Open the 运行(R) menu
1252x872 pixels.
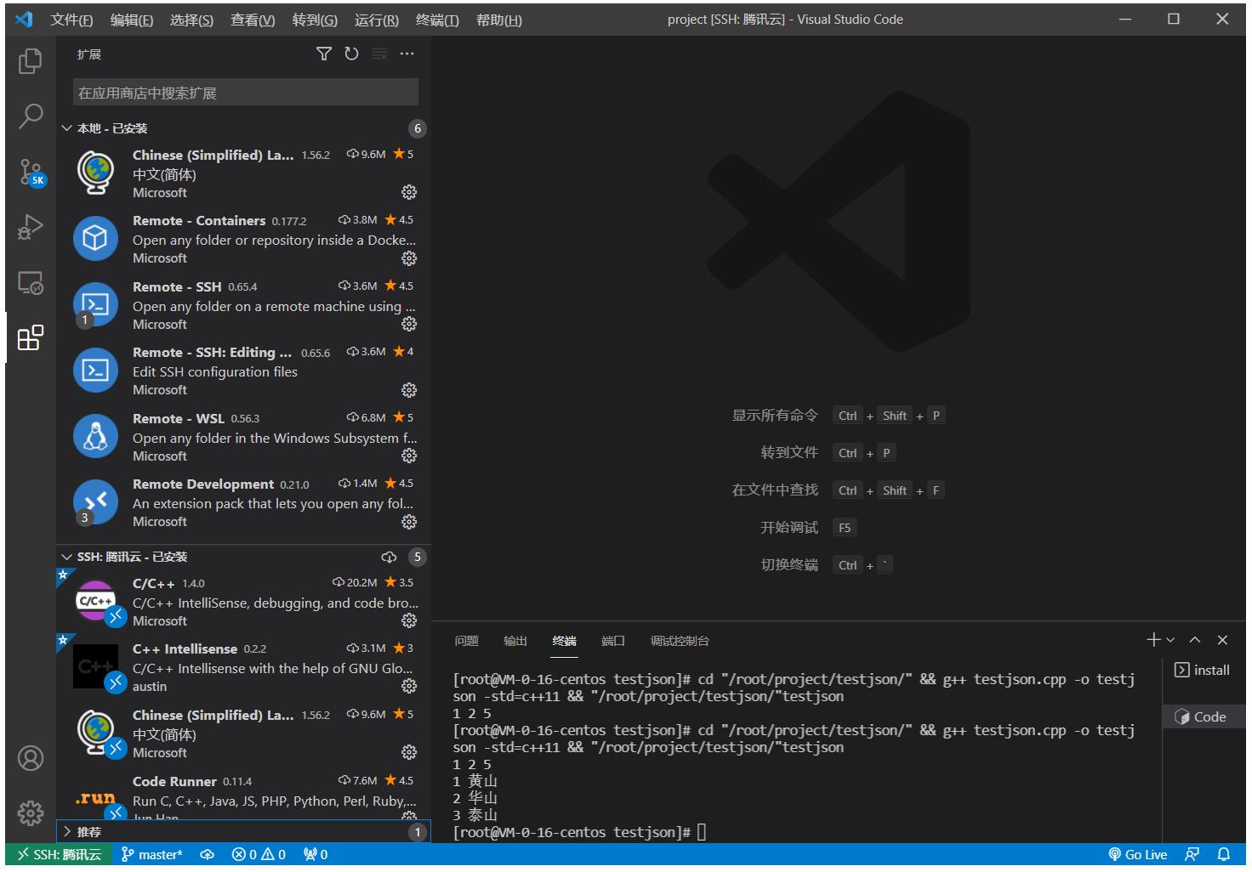[x=376, y=20]
